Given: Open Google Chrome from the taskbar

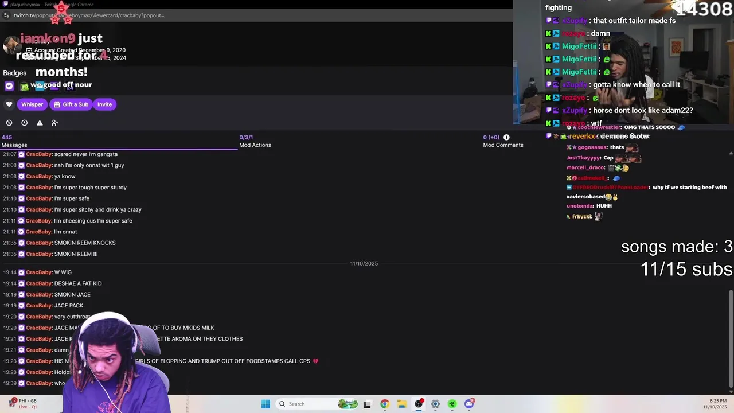Looking at the screenshot, I should point(384,404).
